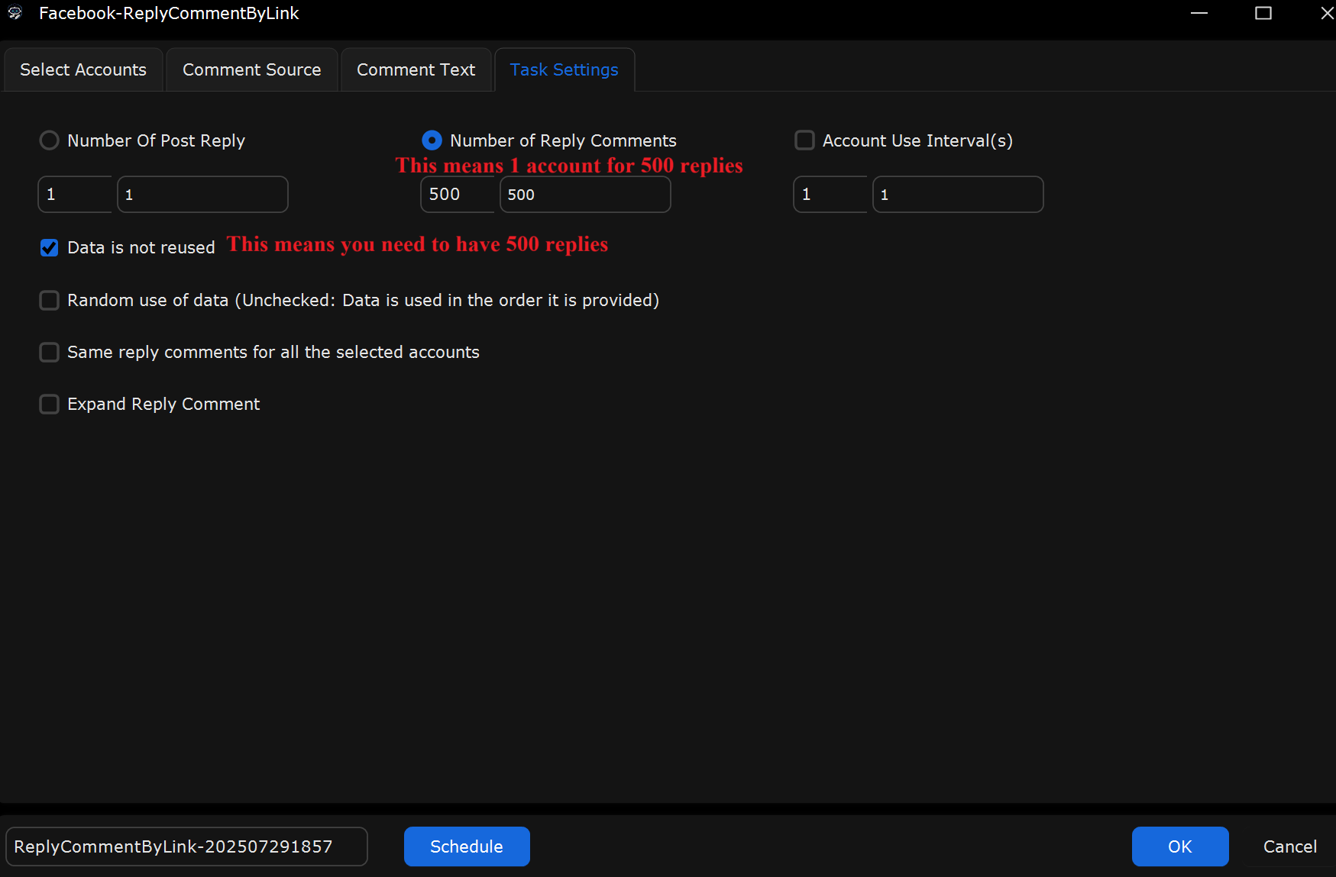Click the Schedule button

(467, 846)
